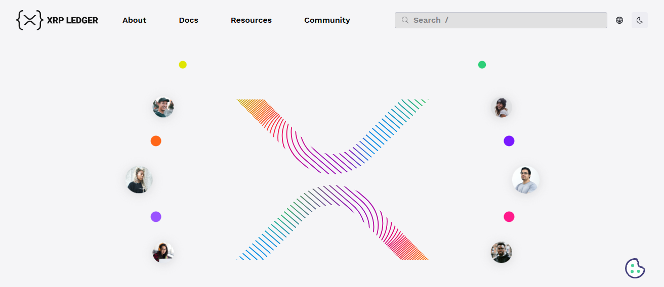Click the XRP Ledger logo icon
The height and width of the screenshot is (287, 664).
29,20
